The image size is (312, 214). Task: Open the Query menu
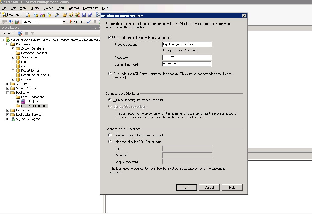35,8
